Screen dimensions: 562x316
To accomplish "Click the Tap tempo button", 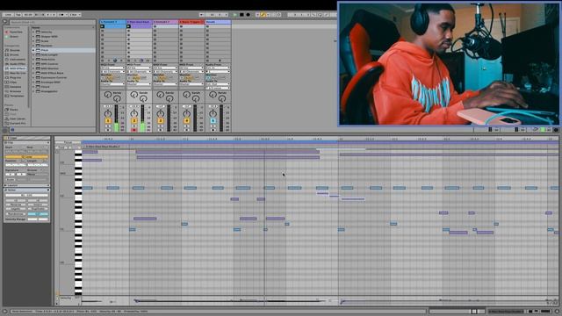I will coord(18,15).
